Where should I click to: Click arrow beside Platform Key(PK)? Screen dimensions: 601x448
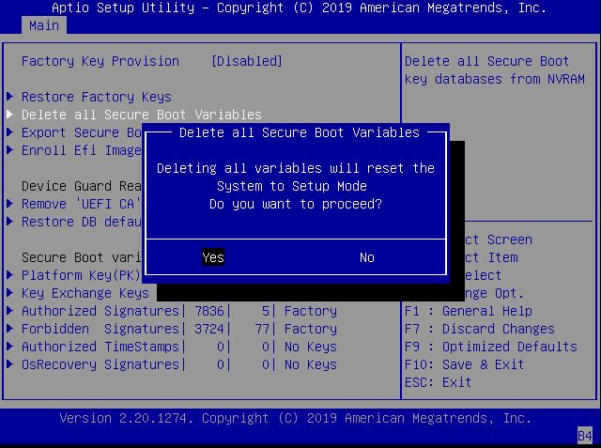10,275
